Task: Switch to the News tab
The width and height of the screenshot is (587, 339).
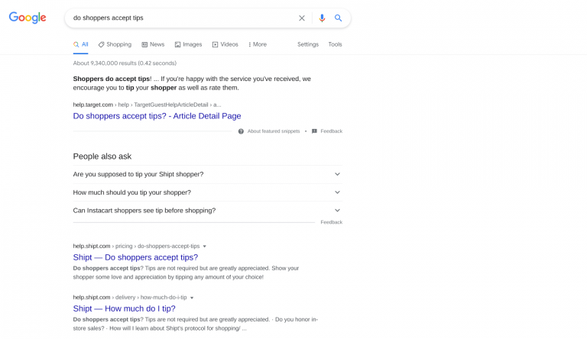Action: (153, 44)
